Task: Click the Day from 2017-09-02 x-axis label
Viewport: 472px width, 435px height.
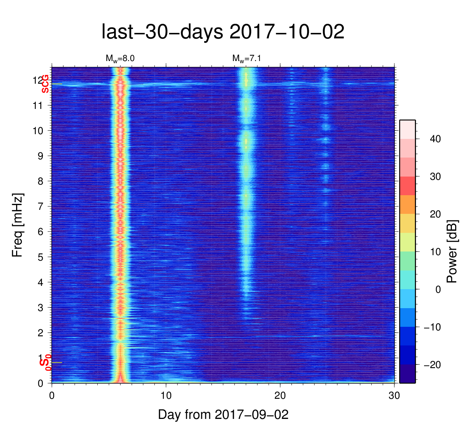Action: click(223, 415)
